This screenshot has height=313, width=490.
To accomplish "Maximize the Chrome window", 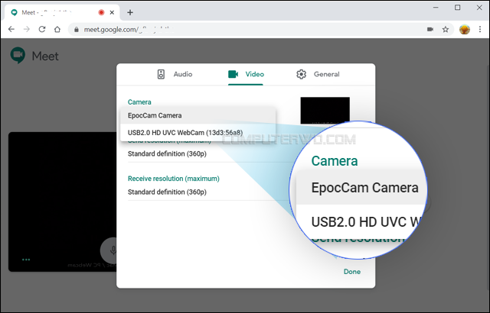I will pyautogui.click(x=458, y=8).
